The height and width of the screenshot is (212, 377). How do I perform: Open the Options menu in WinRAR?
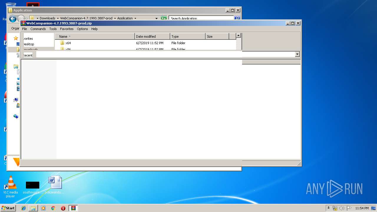pos(82,29)
